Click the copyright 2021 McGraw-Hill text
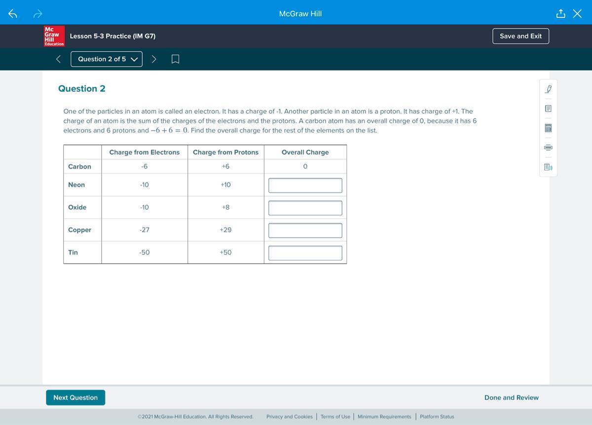 195,417
